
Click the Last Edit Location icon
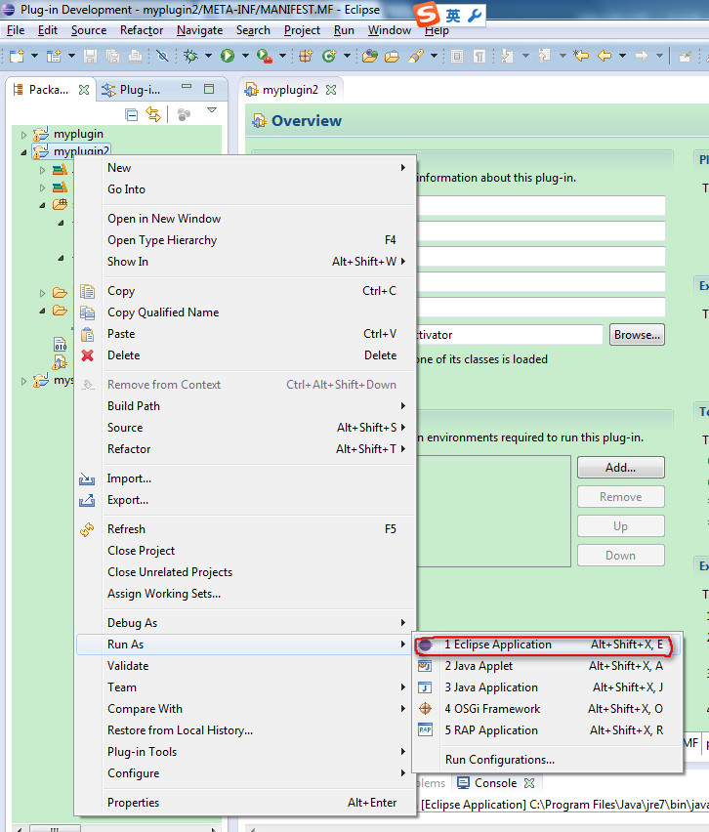pos(582,56)
